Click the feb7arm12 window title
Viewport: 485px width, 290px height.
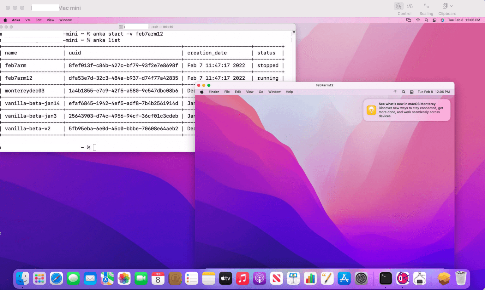pos(325,85)
